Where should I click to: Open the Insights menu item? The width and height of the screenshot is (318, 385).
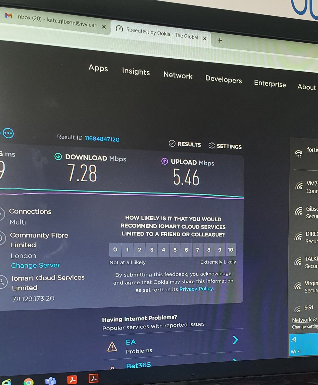point(136,72)
